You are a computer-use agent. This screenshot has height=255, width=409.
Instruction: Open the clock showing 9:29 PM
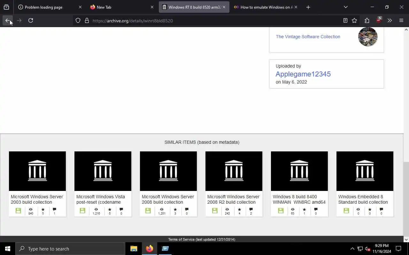click(382, 249)
